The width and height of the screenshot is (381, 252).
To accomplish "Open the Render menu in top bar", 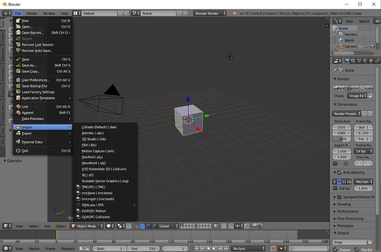I will [32, 13].
